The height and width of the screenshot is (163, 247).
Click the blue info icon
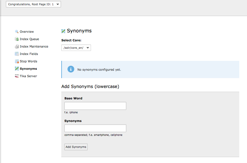(x=71, y=69)
